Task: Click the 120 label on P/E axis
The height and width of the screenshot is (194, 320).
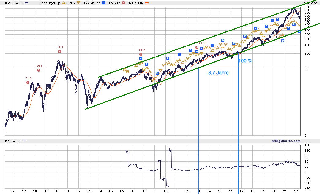Action: point(307,151)
